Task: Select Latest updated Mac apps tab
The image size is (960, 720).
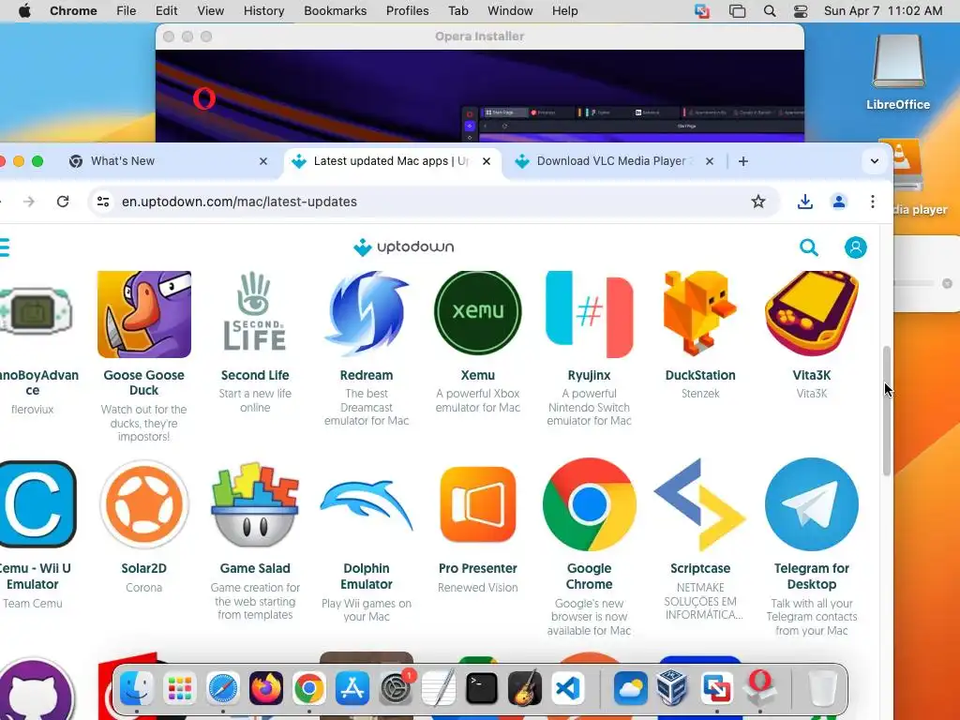Action: [x=392, y=161]
